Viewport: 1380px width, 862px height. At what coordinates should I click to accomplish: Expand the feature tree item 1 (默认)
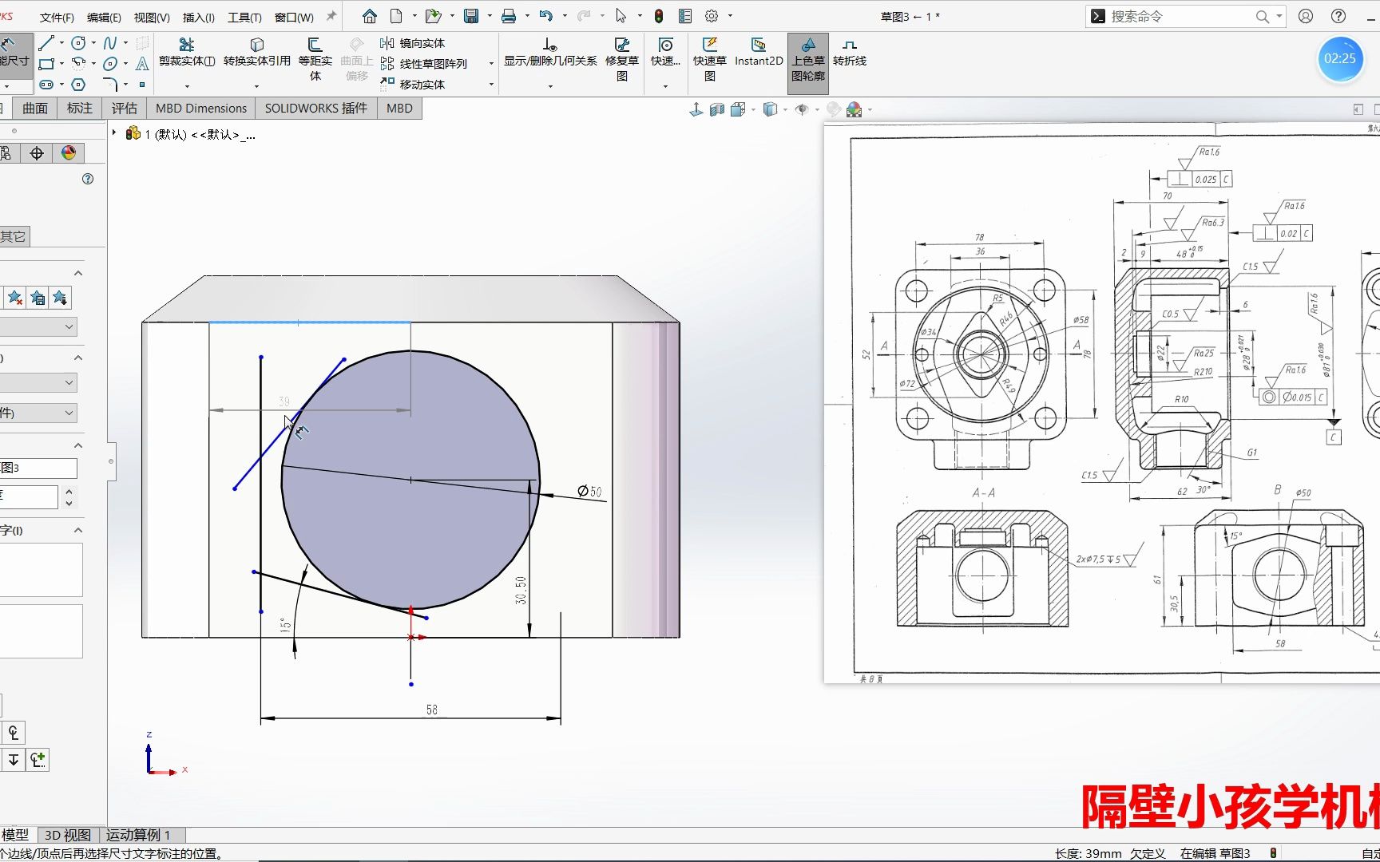coord(114,133)
